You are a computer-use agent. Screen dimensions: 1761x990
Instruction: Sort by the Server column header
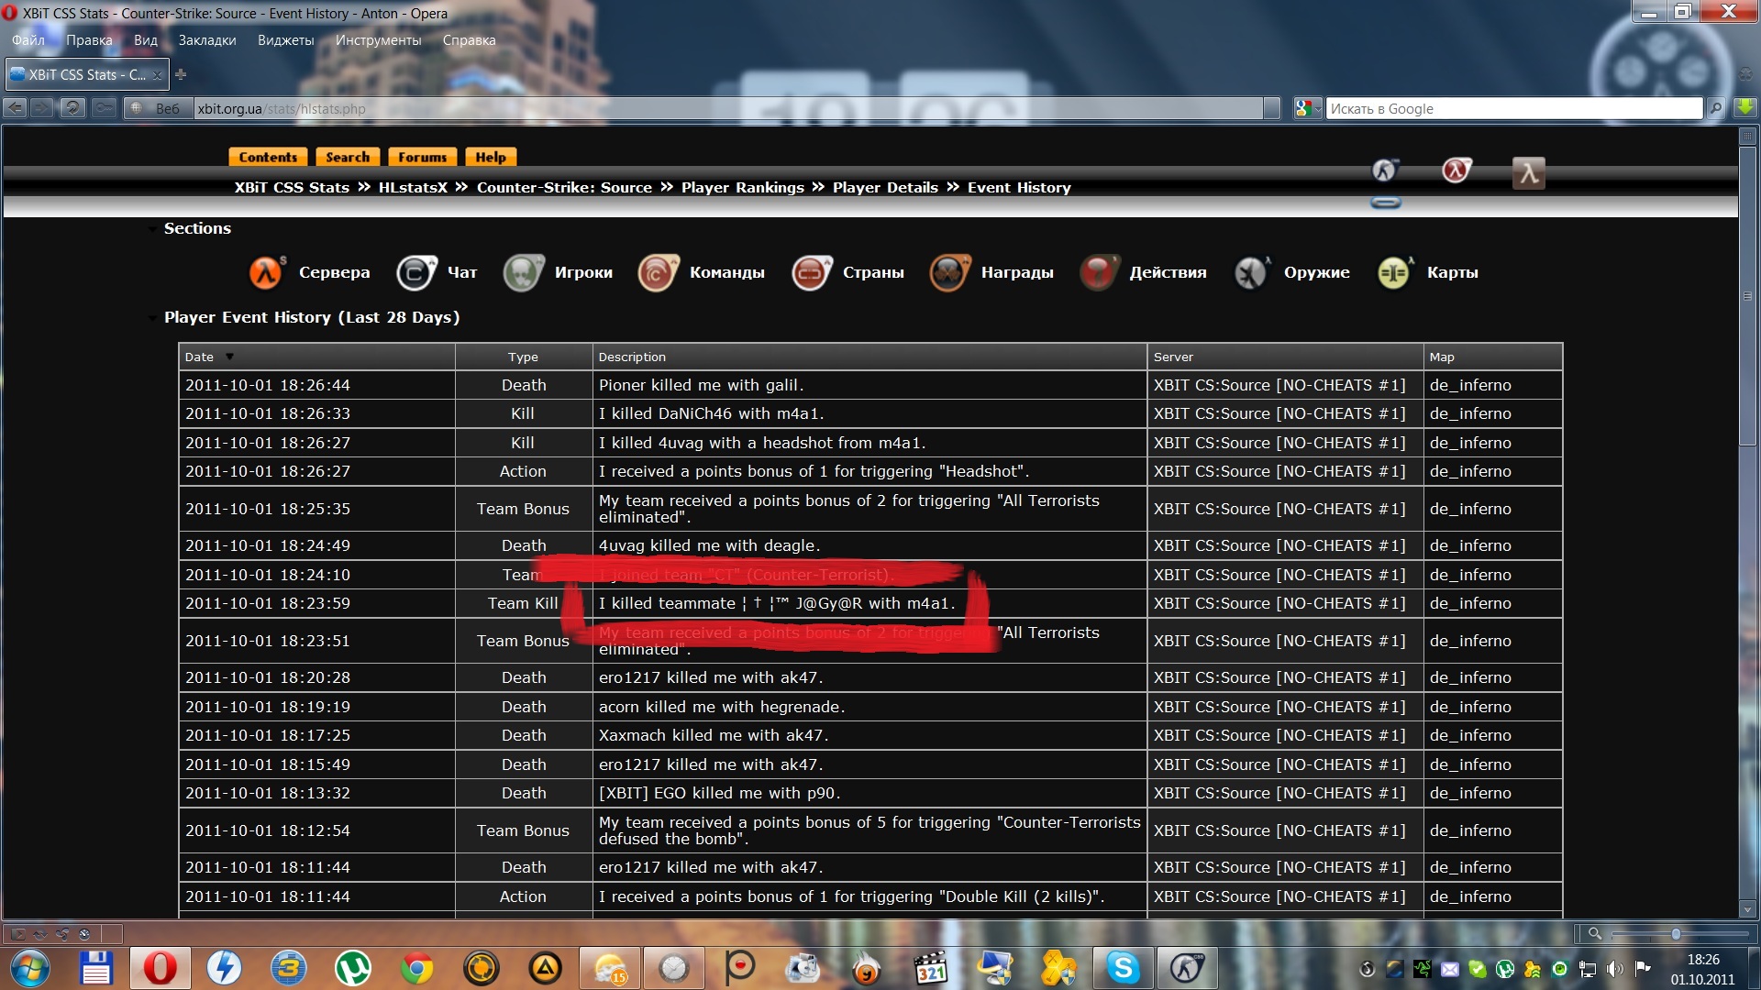pyautogui.click(x=1173, y=357)
